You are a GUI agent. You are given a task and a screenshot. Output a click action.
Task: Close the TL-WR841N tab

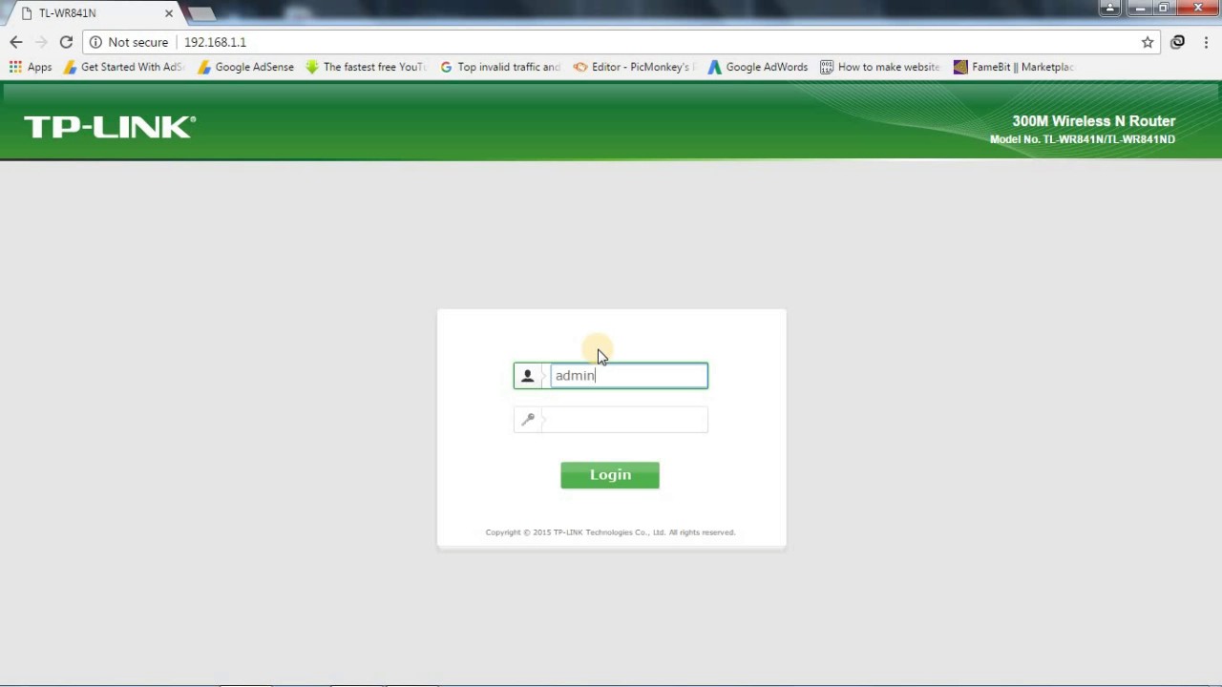point(169,13)
